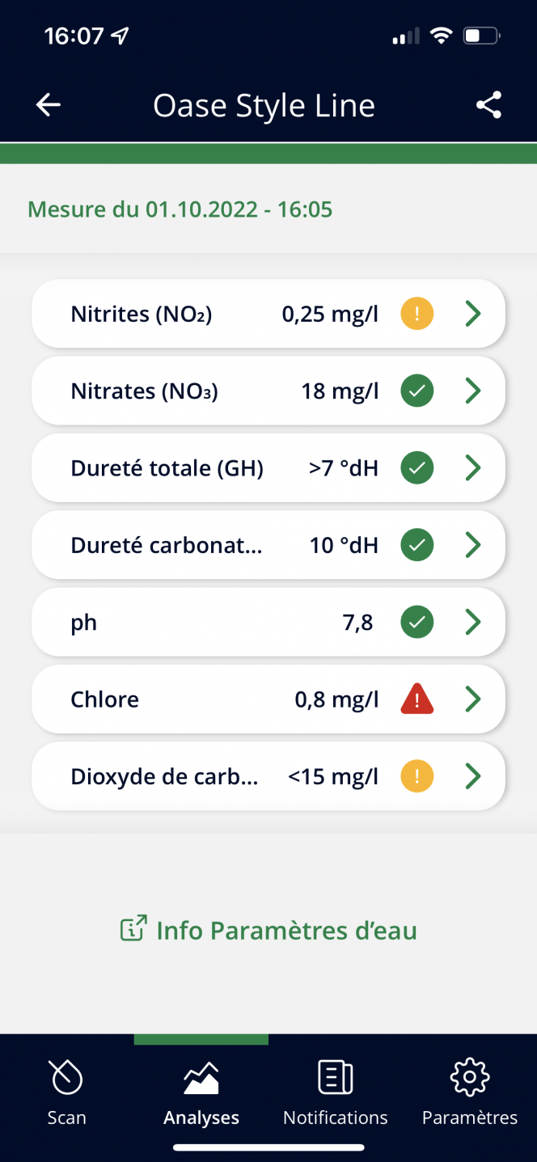Tap the Scan droplet icon
Viewport: 537px width, 1162px height.
66,1077
